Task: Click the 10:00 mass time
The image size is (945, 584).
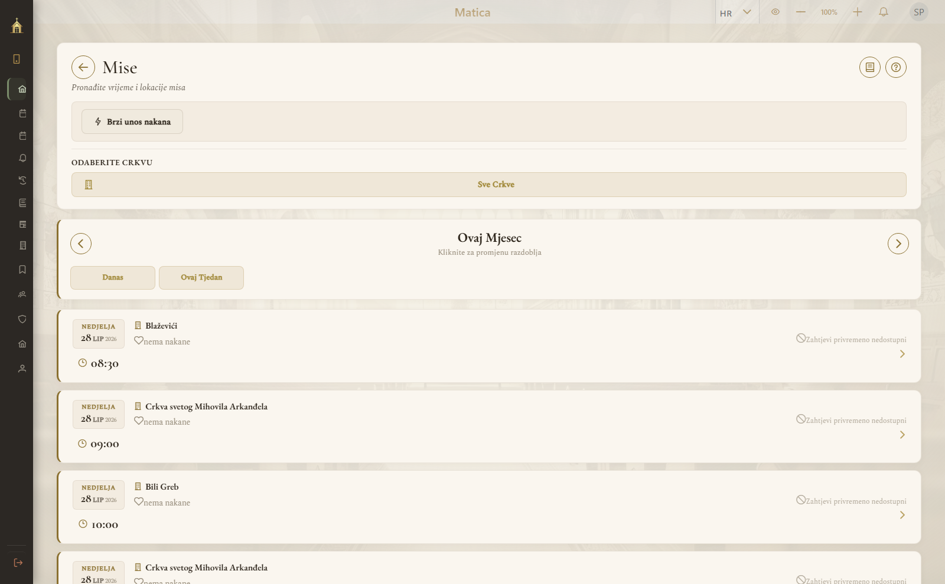Action: [105, 525]
